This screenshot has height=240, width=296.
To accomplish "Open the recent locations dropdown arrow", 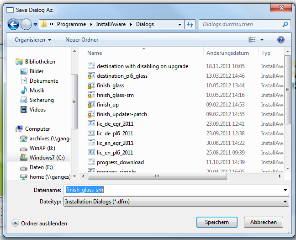I will coord(35,24).
